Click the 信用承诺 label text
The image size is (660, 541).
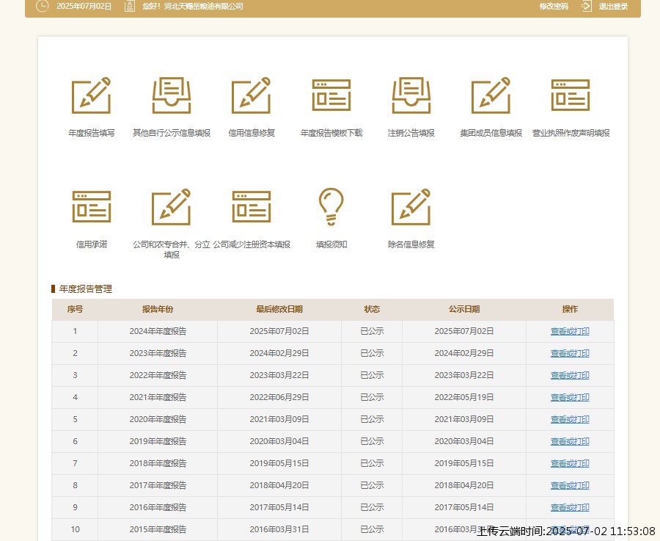pyautogui.click(x=92, y=244)
